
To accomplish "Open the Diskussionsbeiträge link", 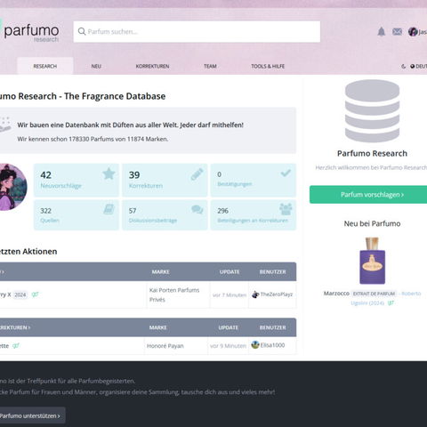I will click(x=153, y=221).
